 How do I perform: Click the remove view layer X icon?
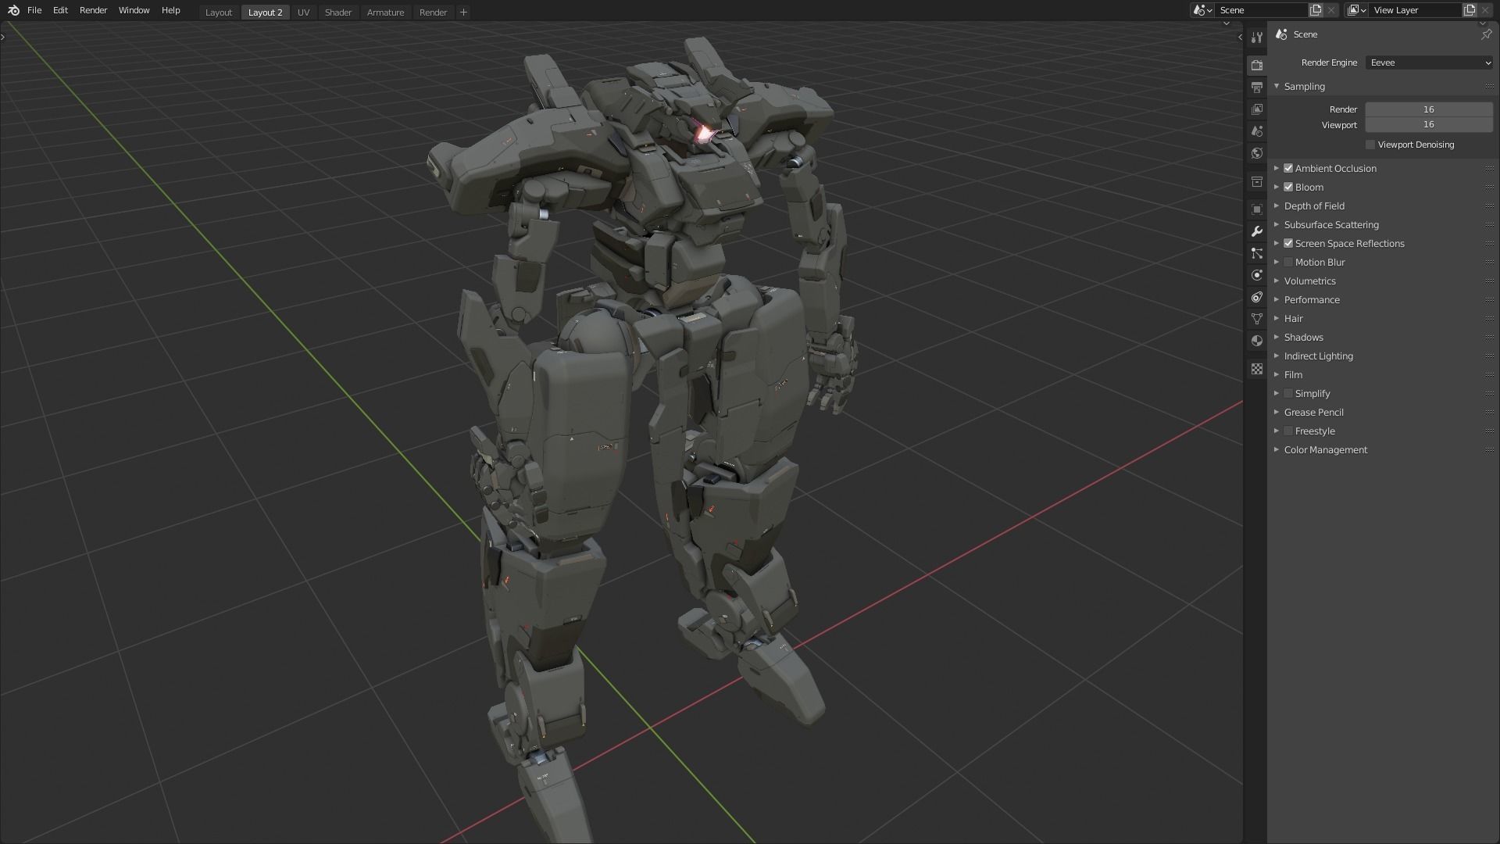point(1485,10)
